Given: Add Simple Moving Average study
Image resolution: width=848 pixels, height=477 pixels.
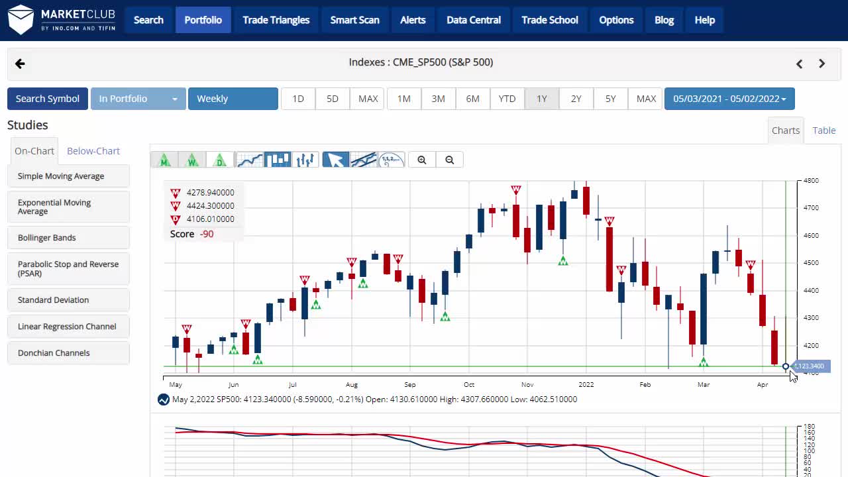Looking at the screenshot, I should [68, 176].
